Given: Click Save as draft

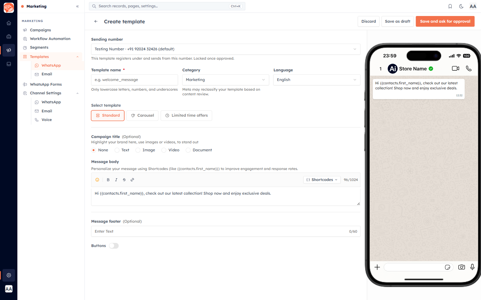Looking at the screenshot, I should point(397,21).
